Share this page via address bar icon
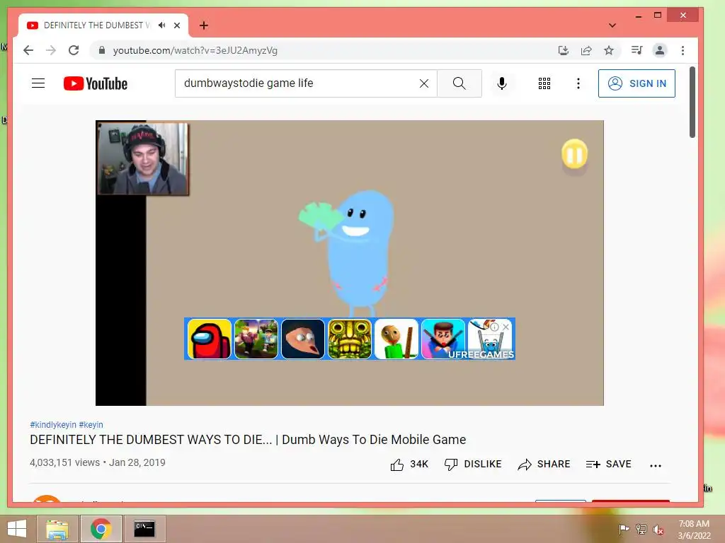Screen dimensions: 725x543 [586, 50]
